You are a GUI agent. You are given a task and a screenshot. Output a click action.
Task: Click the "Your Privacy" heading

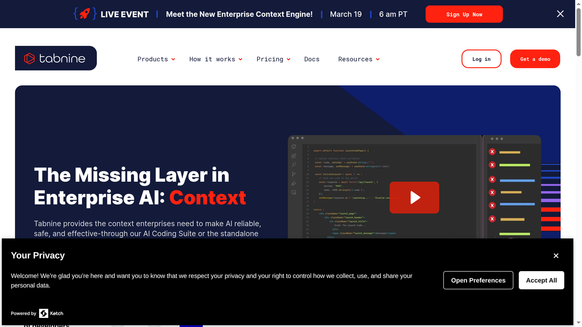pos(38,255)
